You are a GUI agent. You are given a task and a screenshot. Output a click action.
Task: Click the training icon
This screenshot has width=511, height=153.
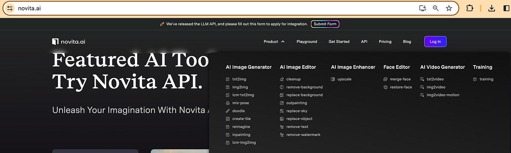click(475, 79)
